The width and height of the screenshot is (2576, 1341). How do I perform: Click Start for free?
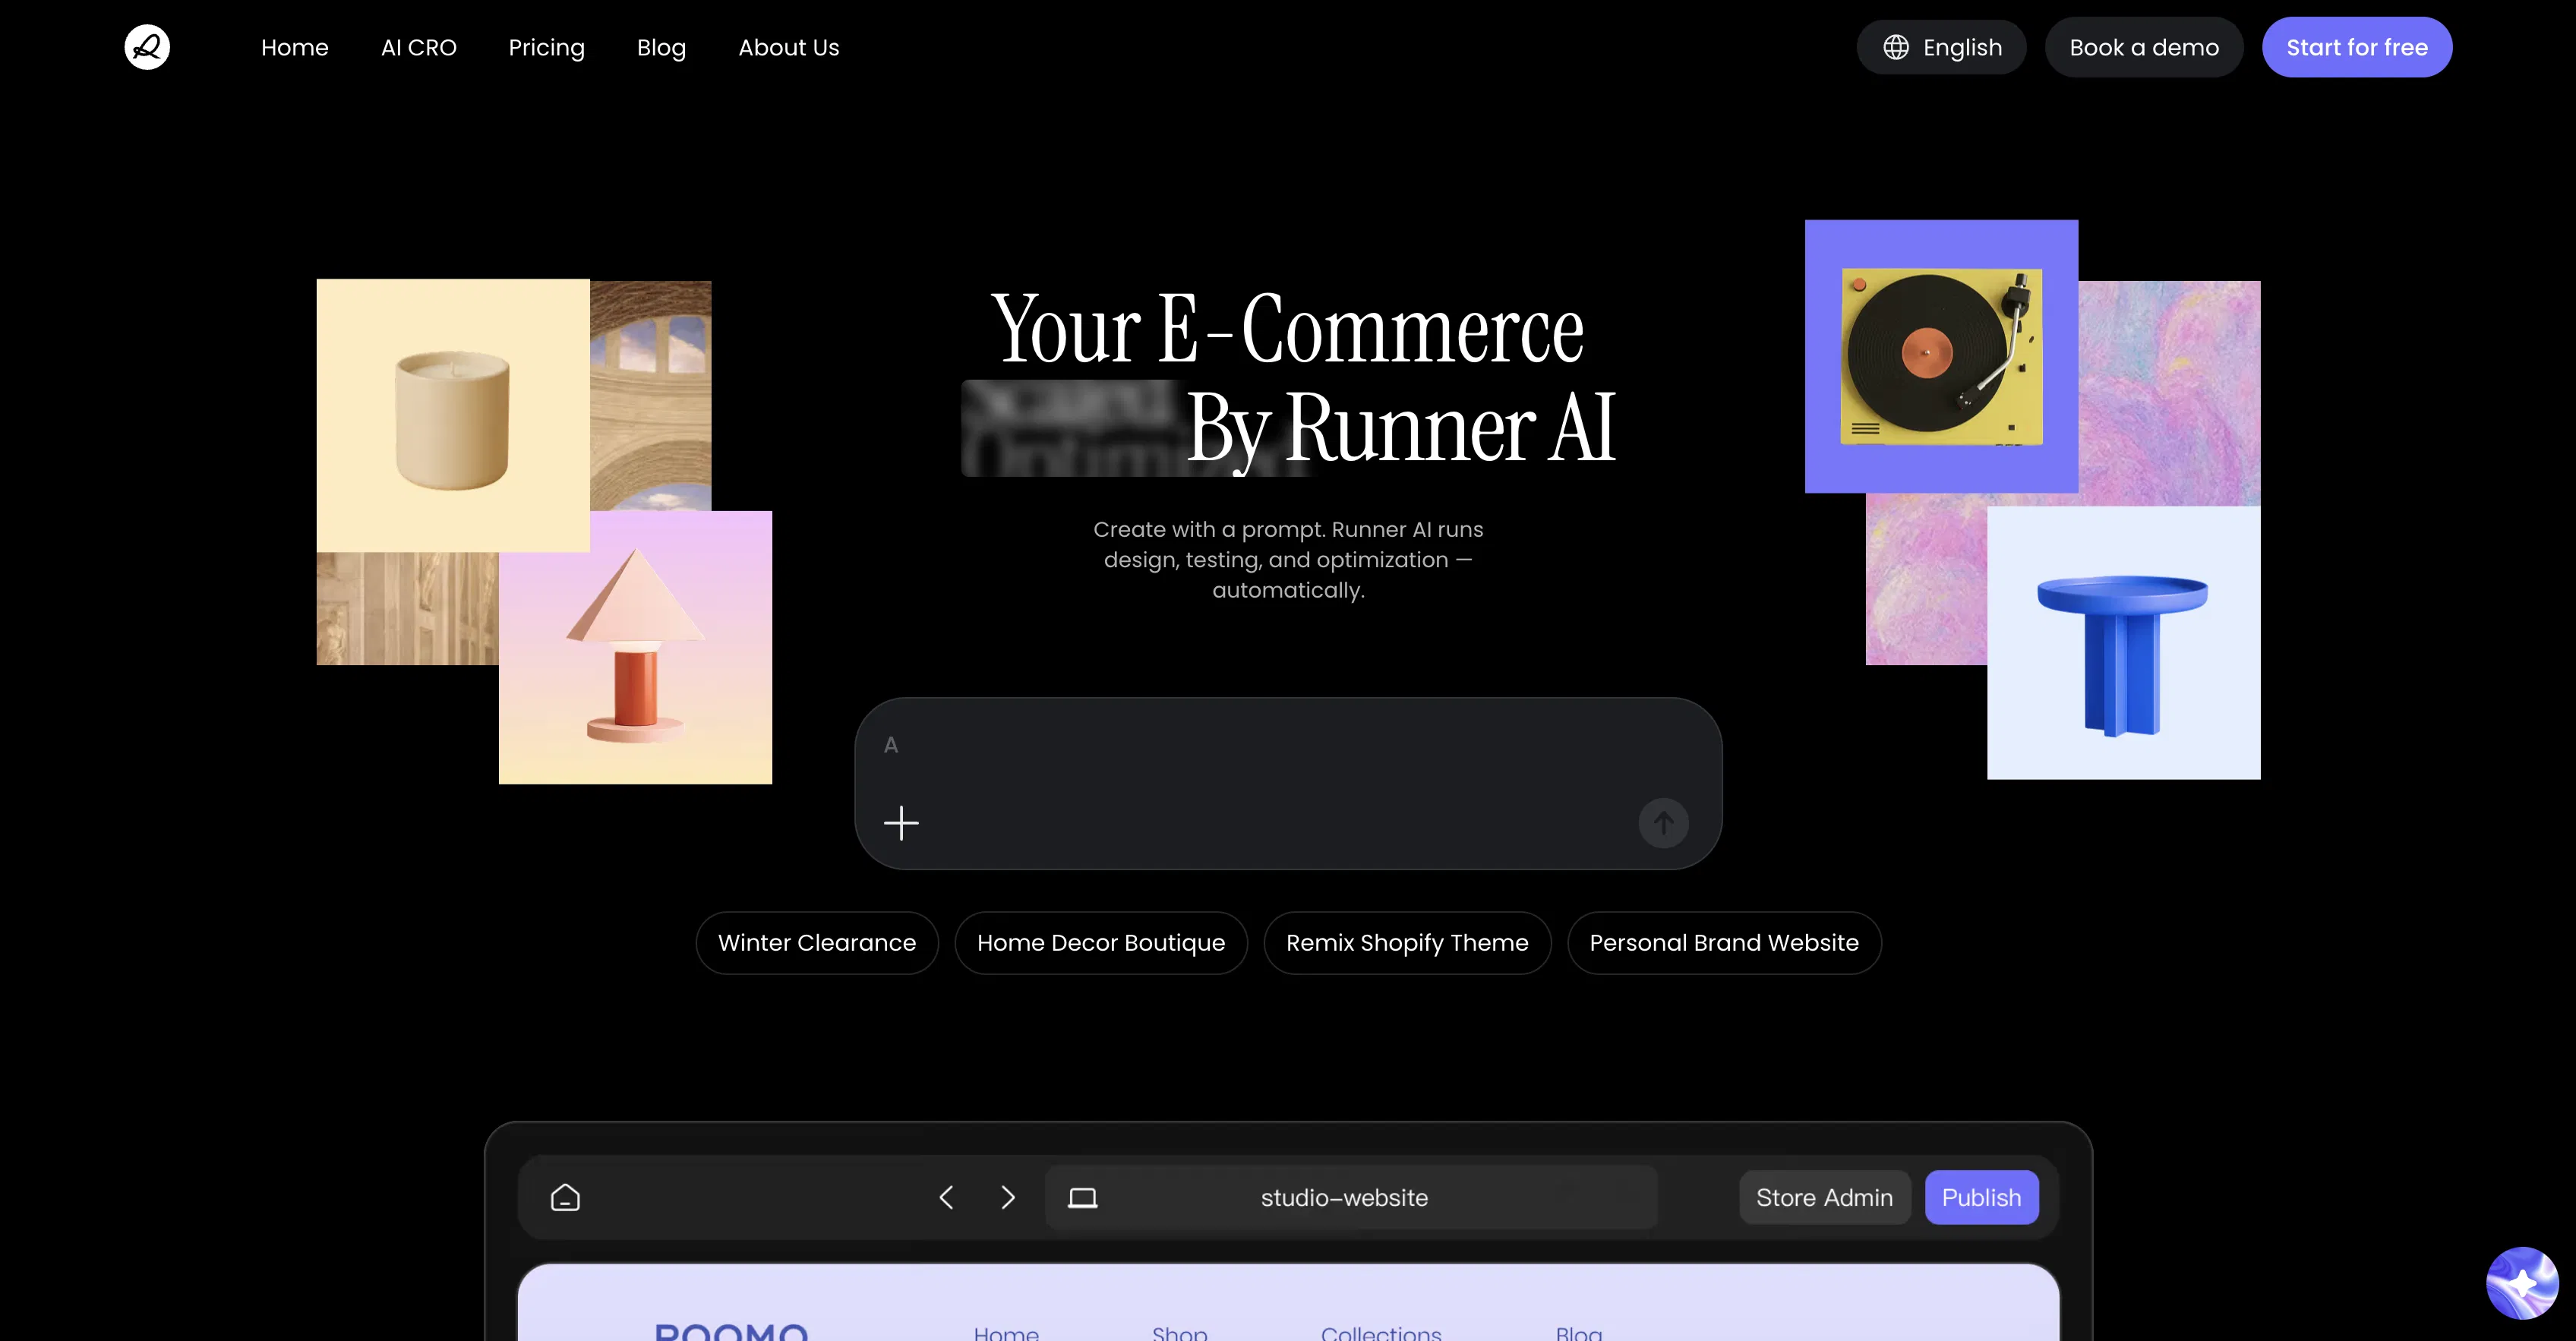coord(2357,46)
